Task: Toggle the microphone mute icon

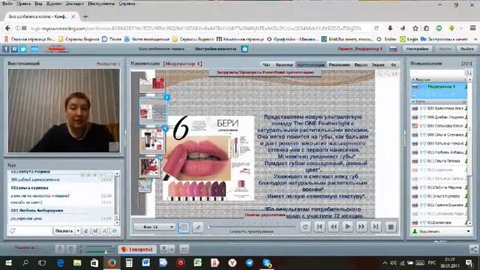Action: point(60,250)
